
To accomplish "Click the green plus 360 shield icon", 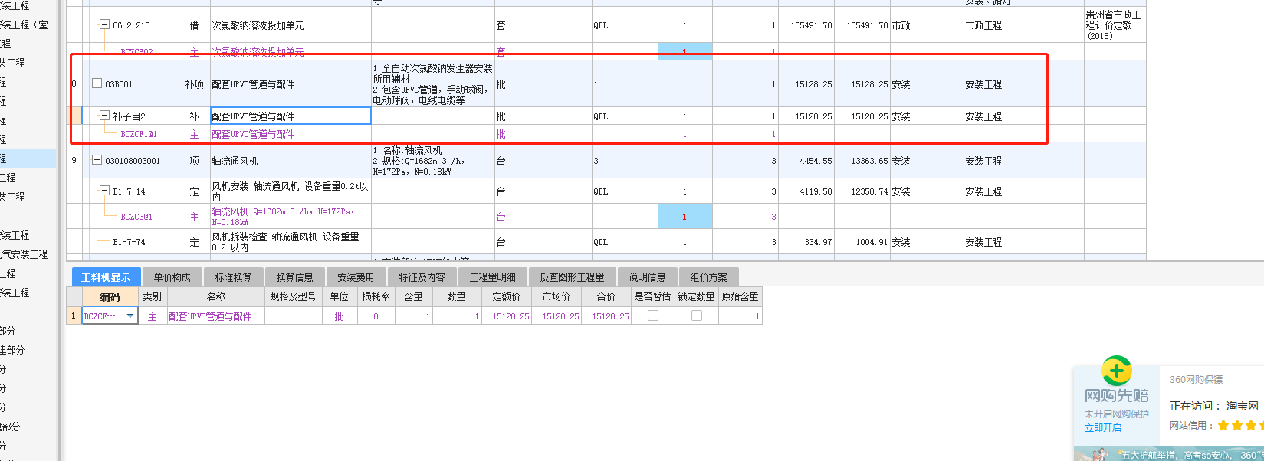I will coord(1117,371).
